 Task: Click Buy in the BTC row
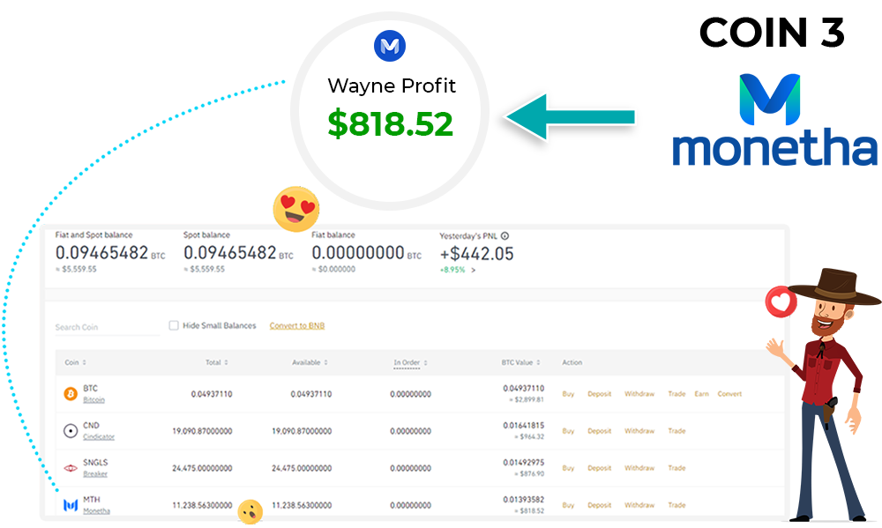(x=568, y=394)
